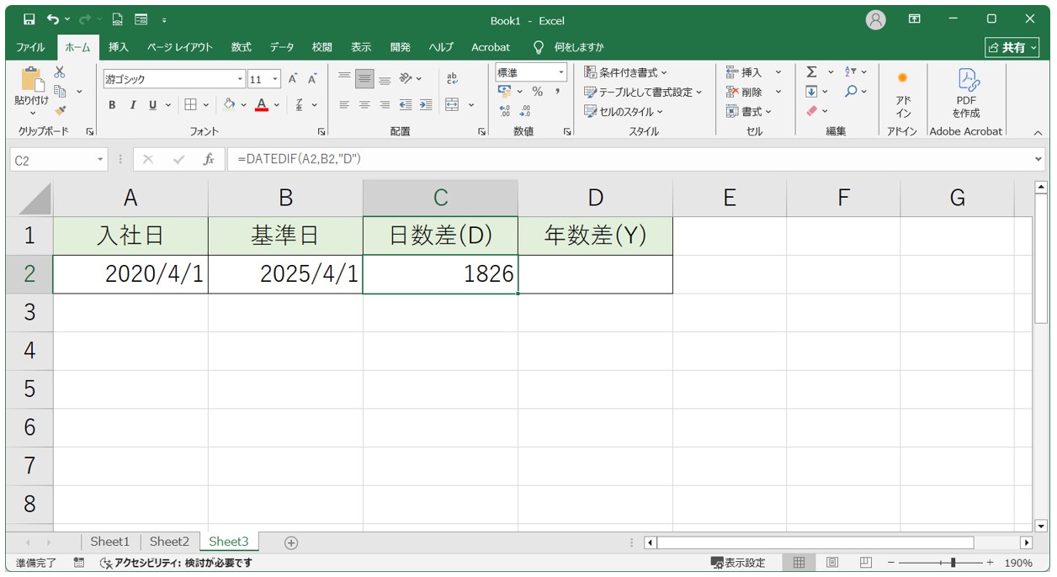Image resolution: width=1057 pixels, height=577 pixels.
Task: Click the borders grid icon
Action: (x=191, y=105)
